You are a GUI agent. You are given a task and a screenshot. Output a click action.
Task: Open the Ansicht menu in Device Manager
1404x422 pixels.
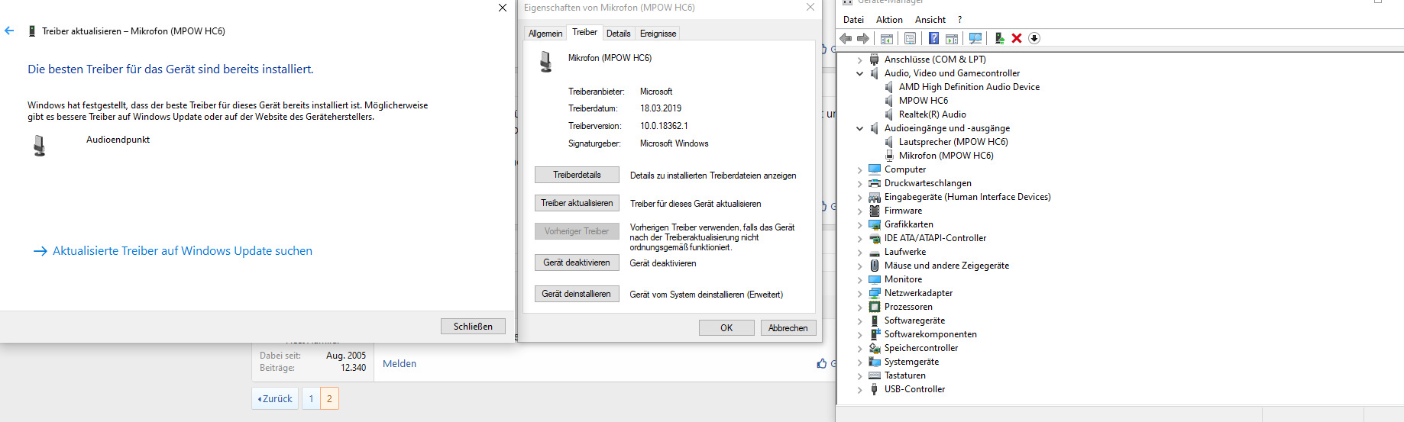pos(930,20)
